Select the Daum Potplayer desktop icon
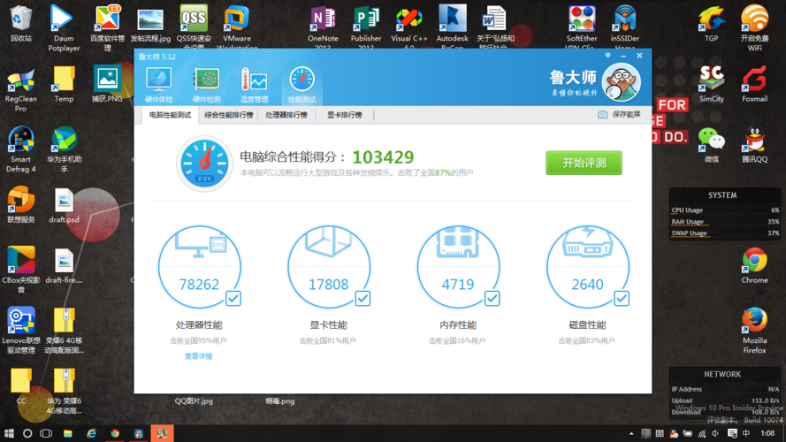The height and width of the screenshot is (442, 786). (x=64, y=28)
